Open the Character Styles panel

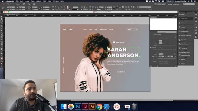(x=186, y=52)
